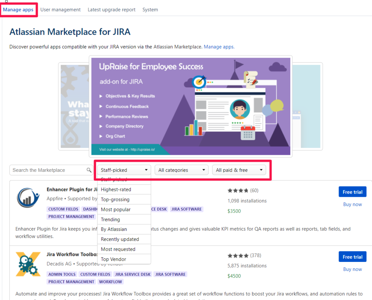
Task: Select the ADMIN TOOLS tag under Jira Workflow Toolbox
Action: 61,274
